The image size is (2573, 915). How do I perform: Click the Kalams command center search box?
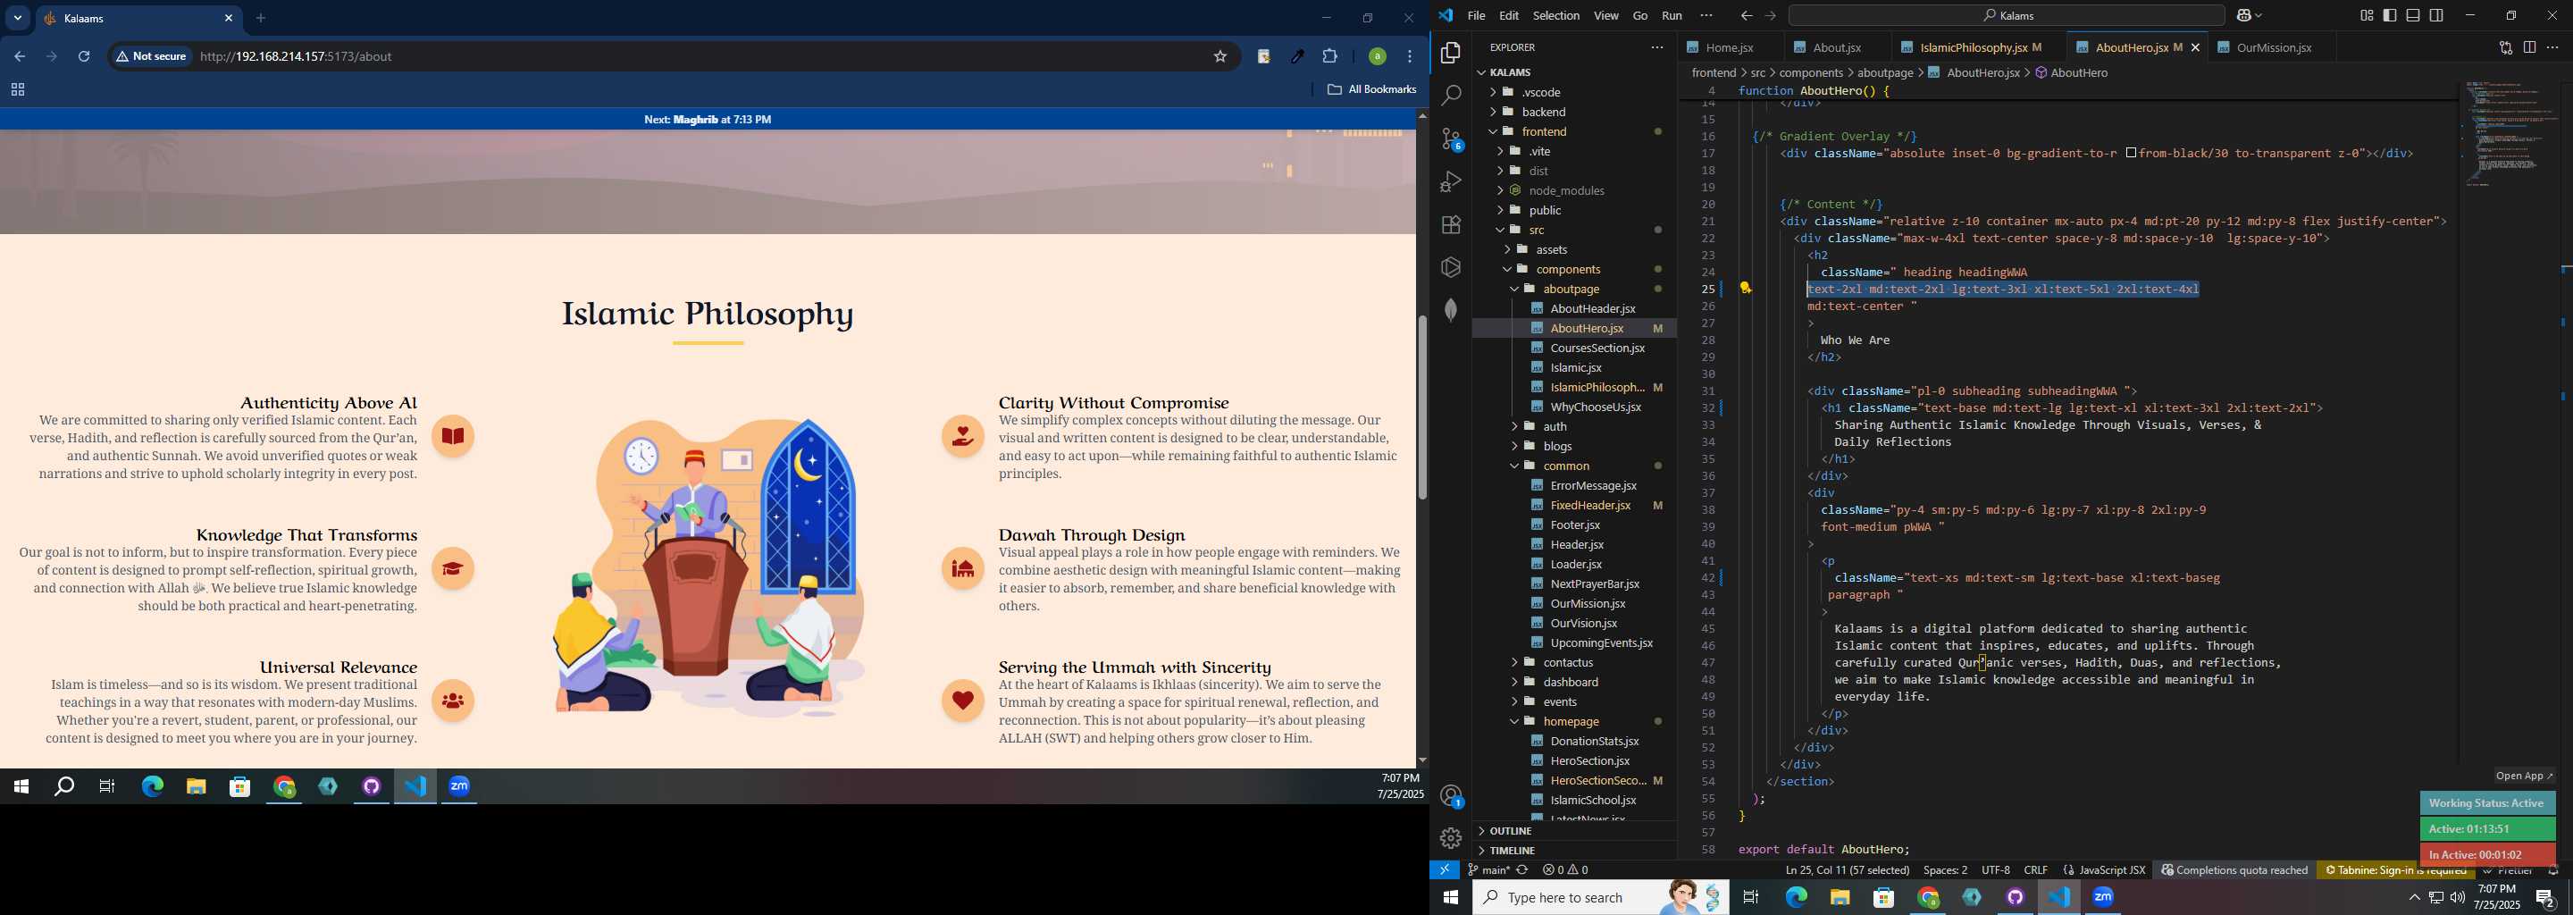[x=2005, y=16]
